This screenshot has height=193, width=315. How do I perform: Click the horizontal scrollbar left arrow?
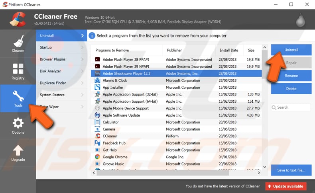point(94,173)
